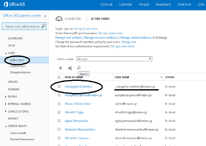The image size is (206, 146).
Task: Click the DASHBOARD breadcrumb link
Action: [73, 19]
